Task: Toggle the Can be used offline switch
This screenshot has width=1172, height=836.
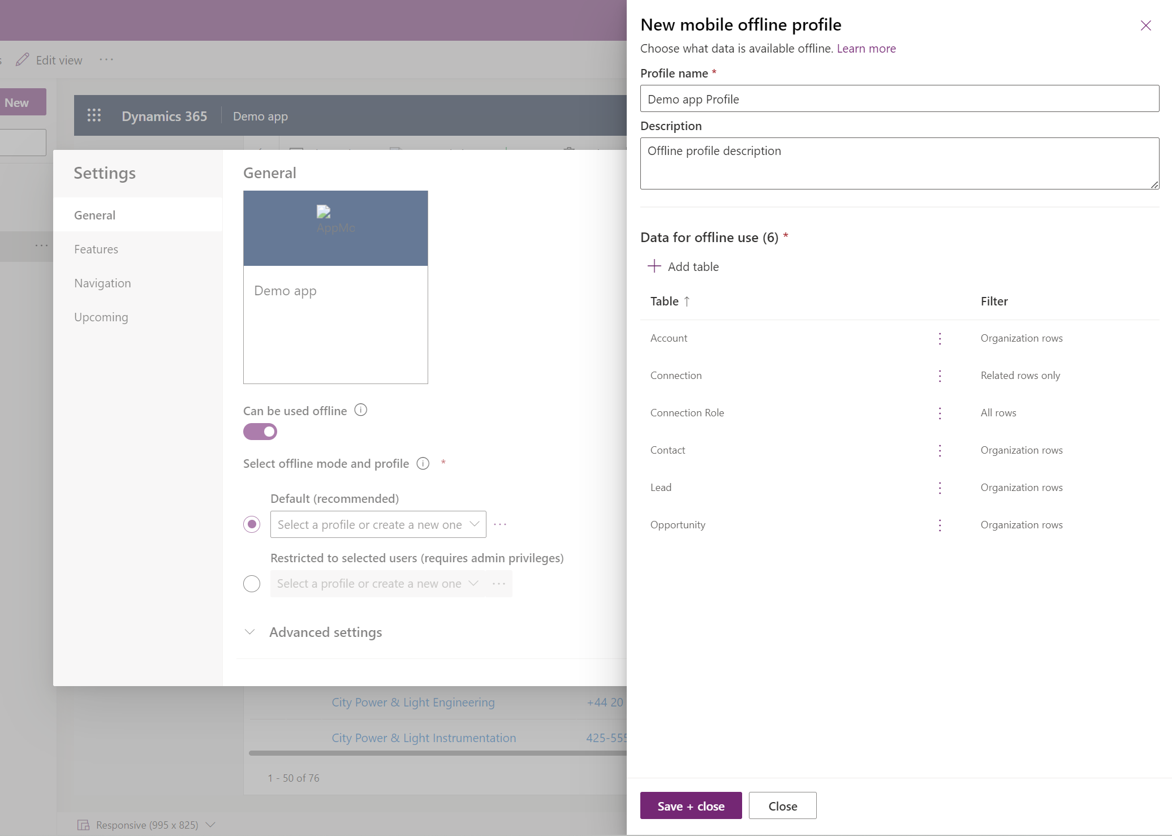Action: coord(260,432)
